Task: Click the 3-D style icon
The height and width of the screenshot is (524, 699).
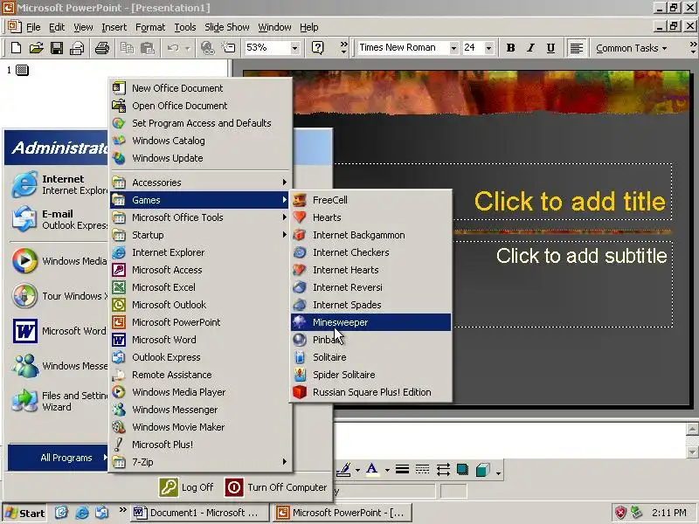Action: (x=483, y=469)
